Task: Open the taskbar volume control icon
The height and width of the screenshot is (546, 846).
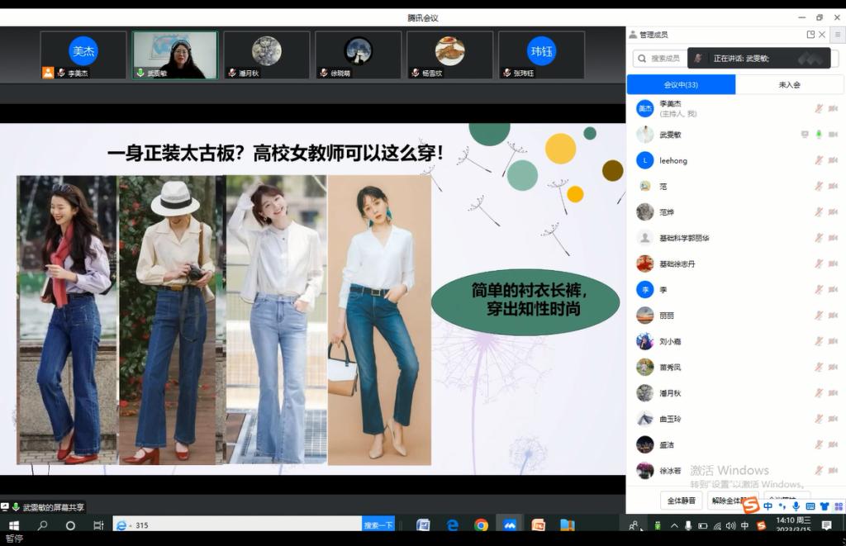Action: point(730,525)
